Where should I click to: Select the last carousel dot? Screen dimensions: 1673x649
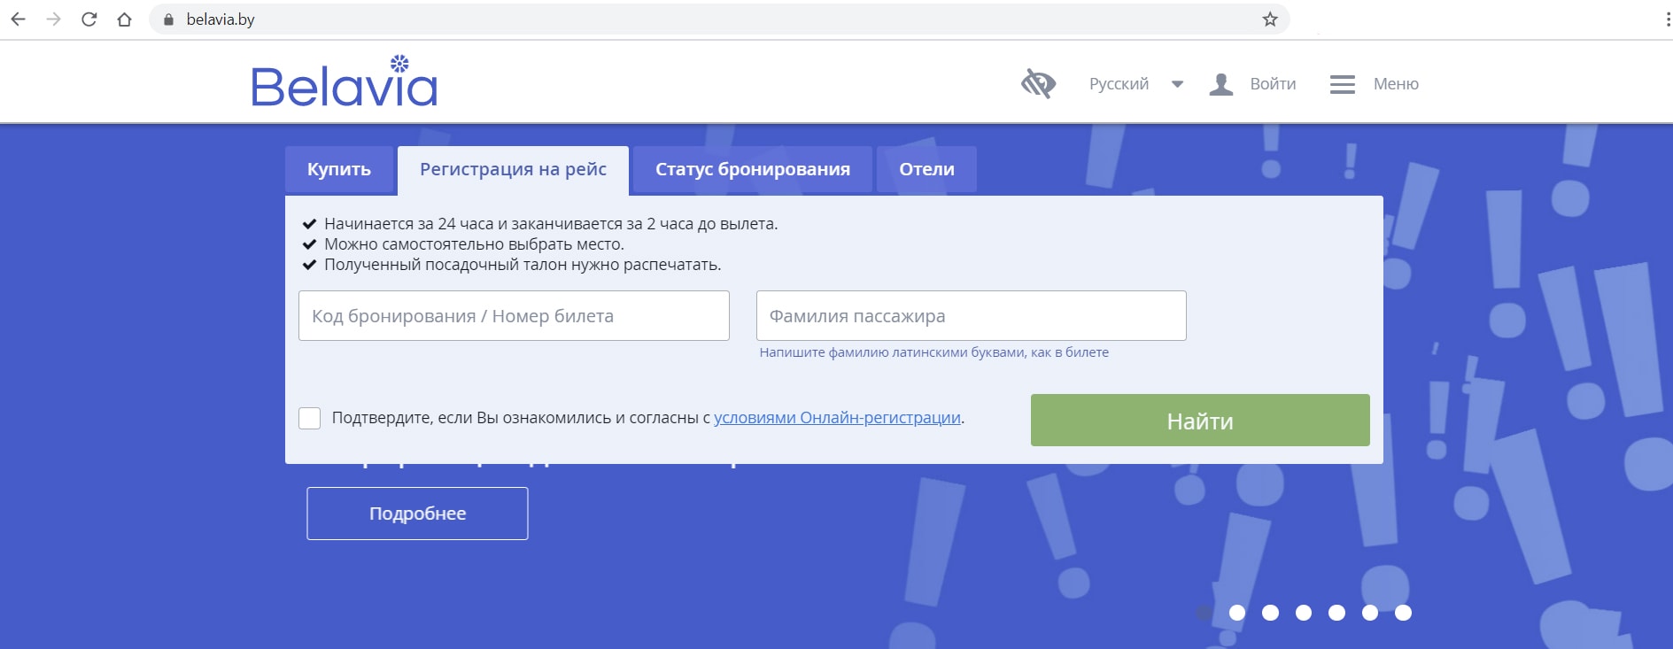pos(1403,613)
